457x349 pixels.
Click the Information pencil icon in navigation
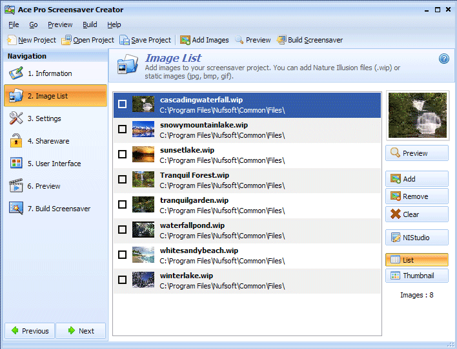(x=15, y=73)
